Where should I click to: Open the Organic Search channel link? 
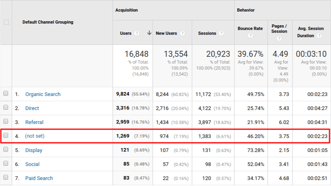(43, 94)
